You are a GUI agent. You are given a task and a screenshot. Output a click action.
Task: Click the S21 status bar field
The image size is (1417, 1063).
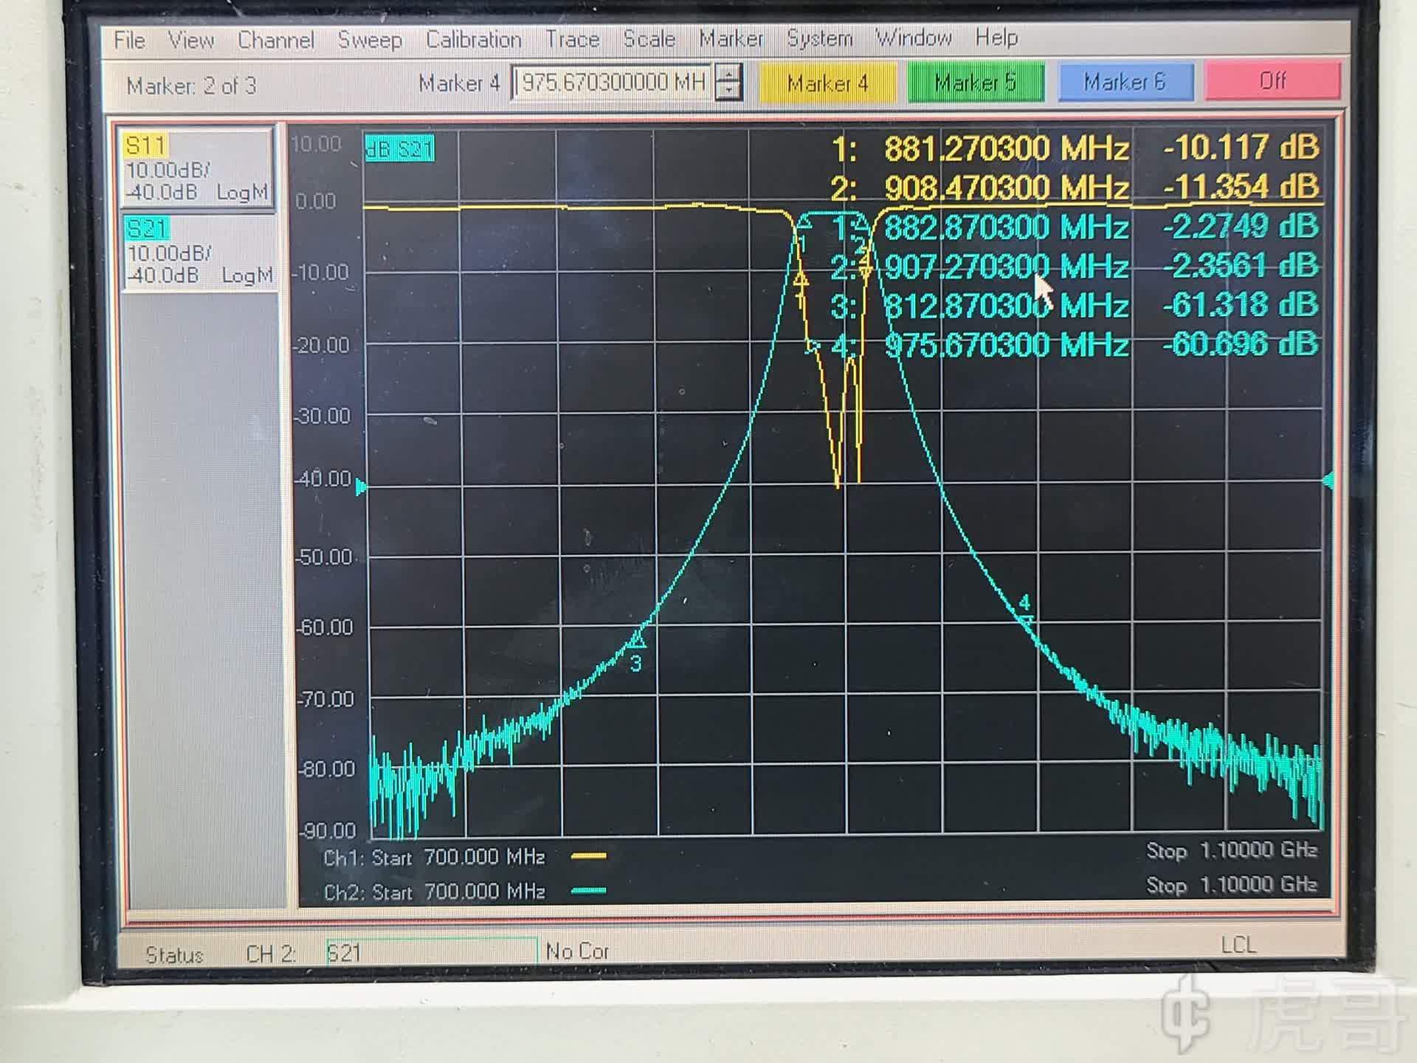(x=431, y=952)
